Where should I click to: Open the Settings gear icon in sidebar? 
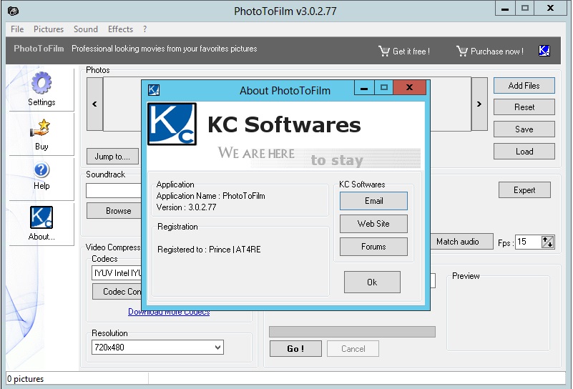click(x=41, y=83)
